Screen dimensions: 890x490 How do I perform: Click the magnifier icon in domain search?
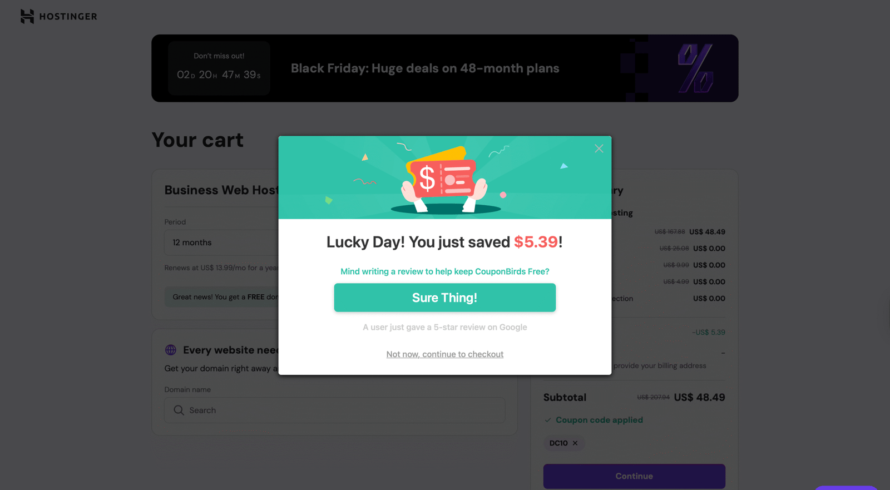(x=179, y=410)
